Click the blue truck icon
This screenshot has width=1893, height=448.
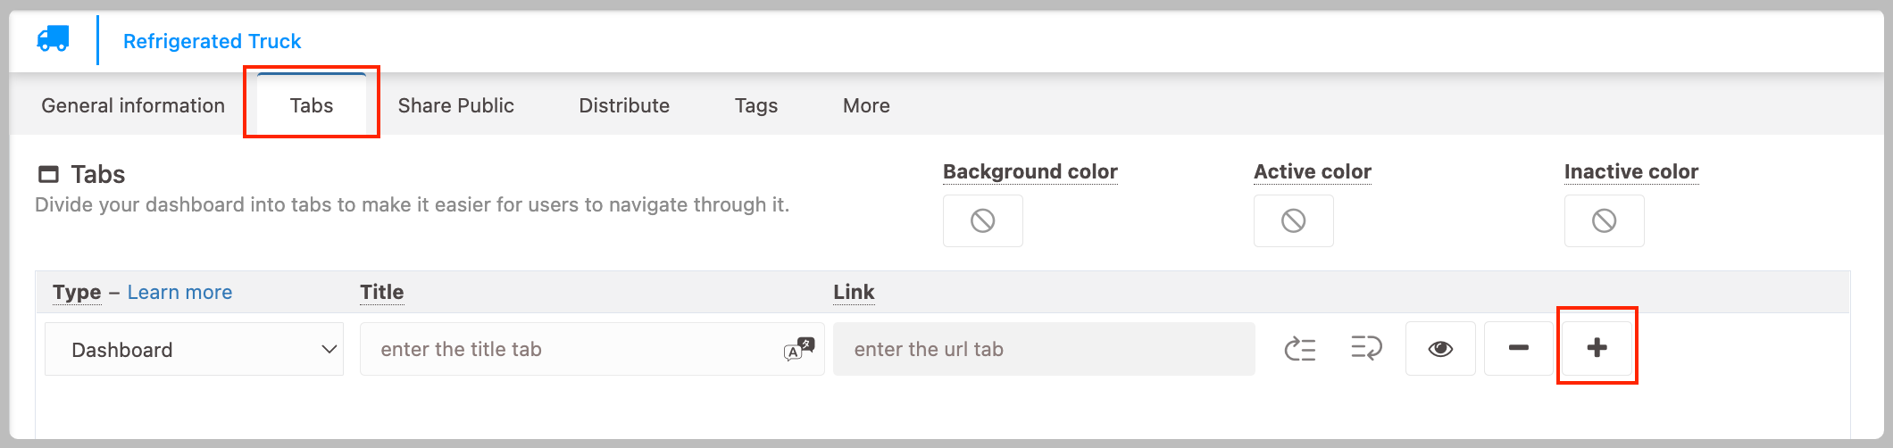point(53,39)
